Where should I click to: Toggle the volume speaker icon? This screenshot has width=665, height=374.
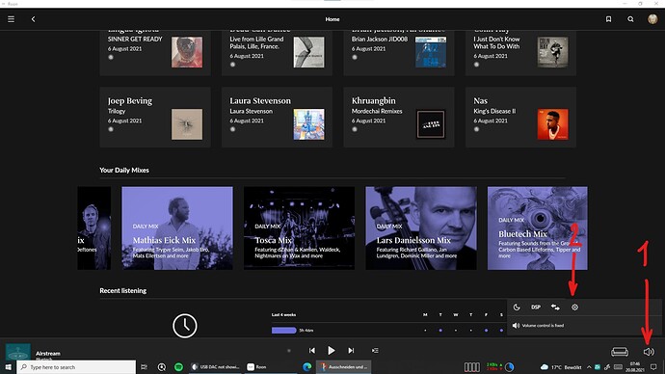tap(649, 352)
